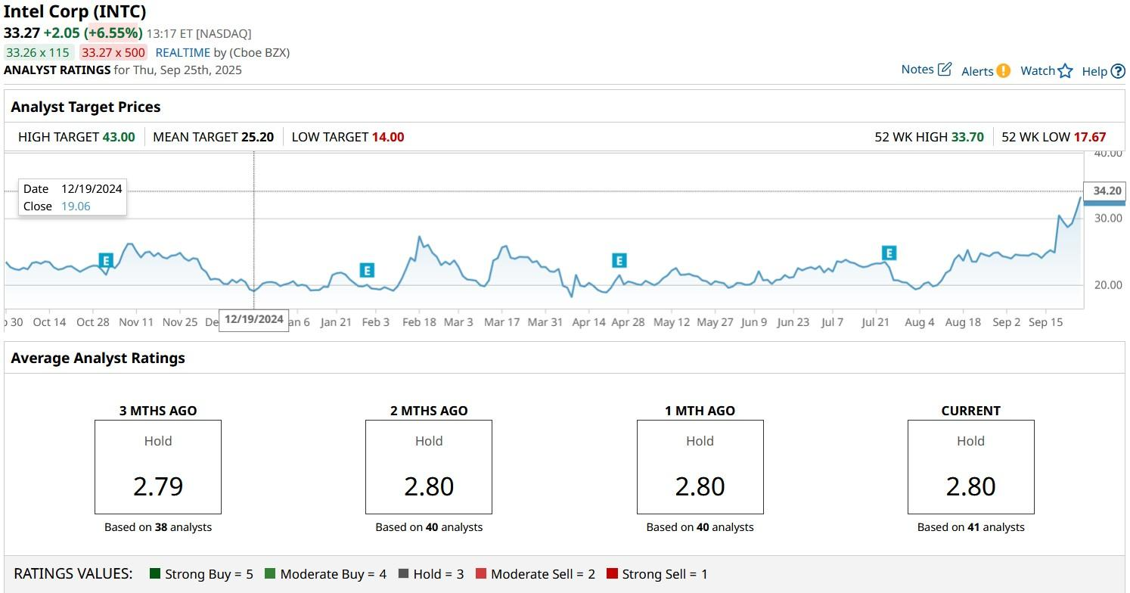The width and height of the screenshot is (1130, 593).
Task: Click the 12/19/2024 date flag on axis
Action: [254, 319]
